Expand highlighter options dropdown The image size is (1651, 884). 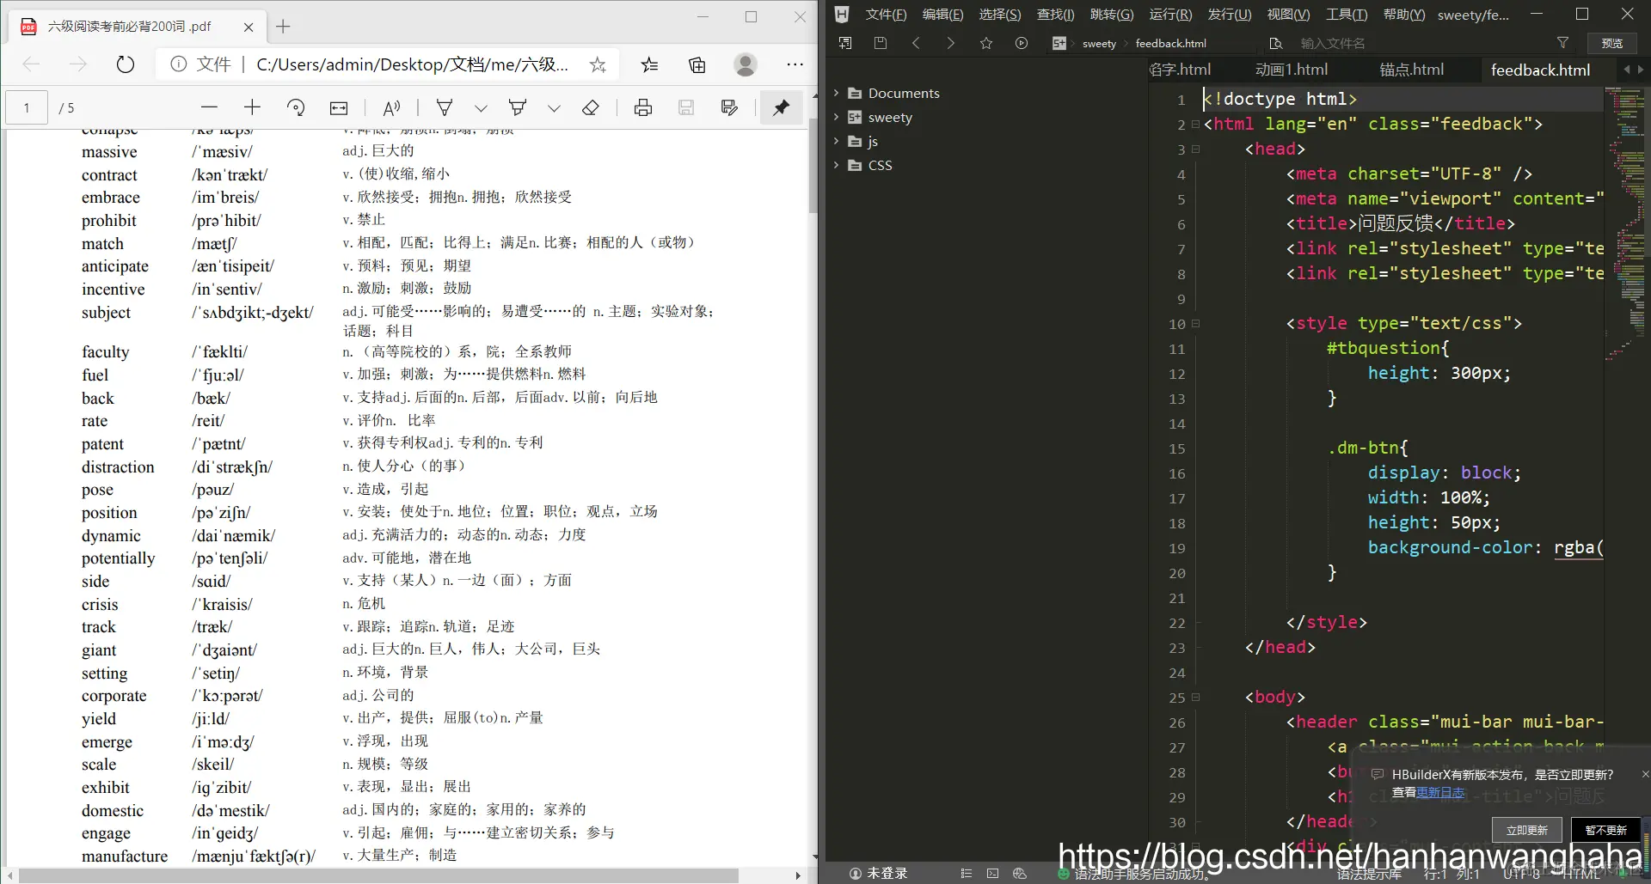[x=554, y=108]
